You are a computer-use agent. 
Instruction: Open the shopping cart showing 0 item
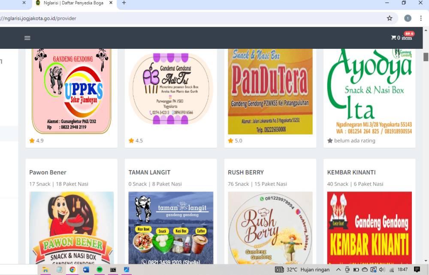tap(402, 38)
